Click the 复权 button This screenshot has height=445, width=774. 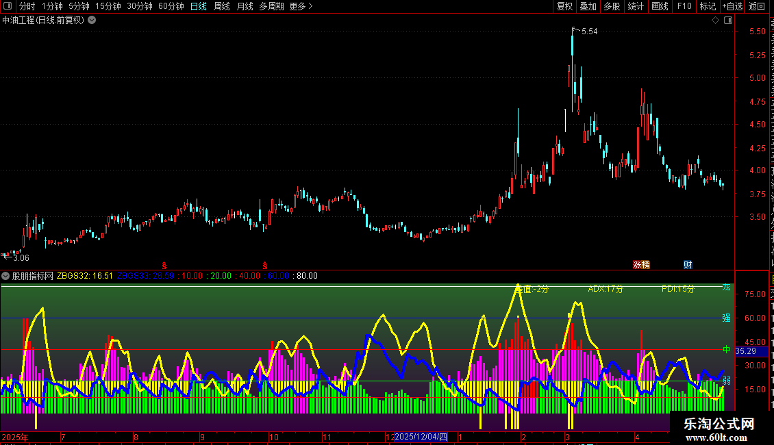pos(564,6)
